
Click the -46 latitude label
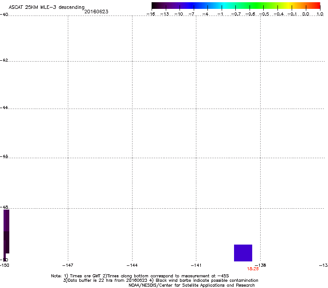(4, 156)
